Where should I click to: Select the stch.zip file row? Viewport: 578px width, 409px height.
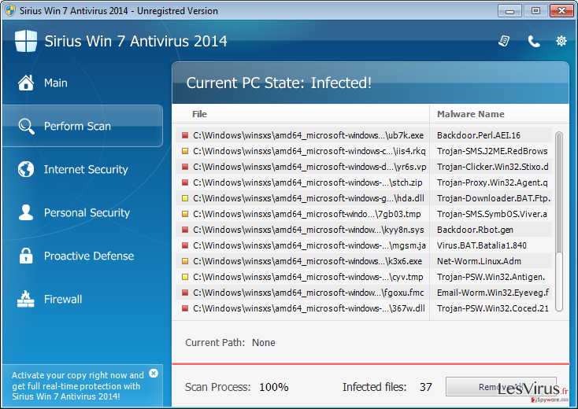point(364,182)
